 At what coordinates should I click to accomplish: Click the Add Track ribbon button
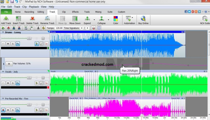(x=6, y=20)
